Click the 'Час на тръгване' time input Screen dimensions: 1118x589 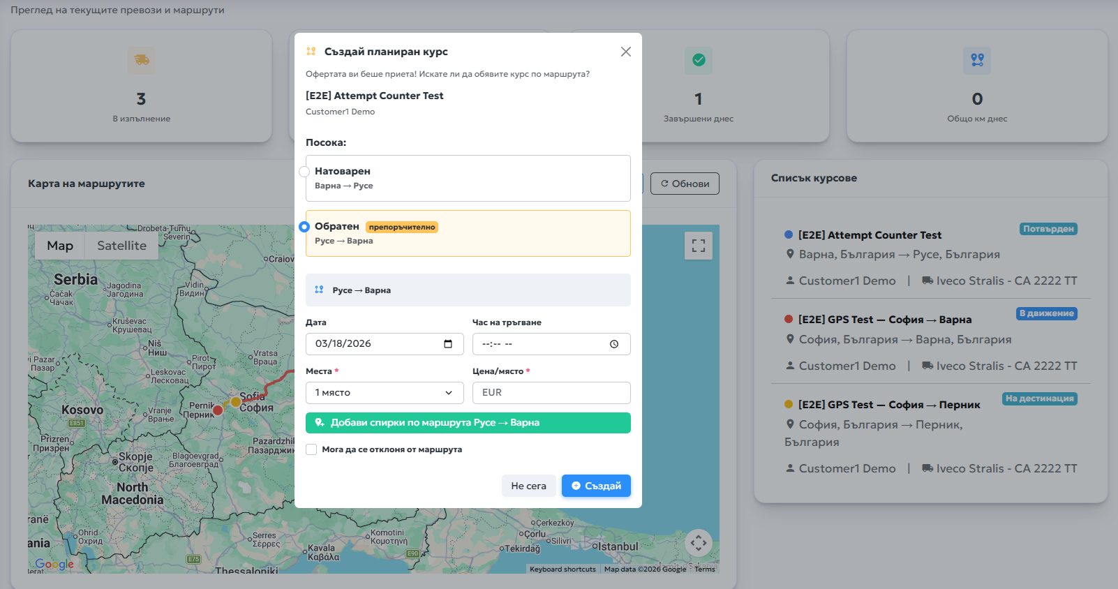[x=551, y=344]
